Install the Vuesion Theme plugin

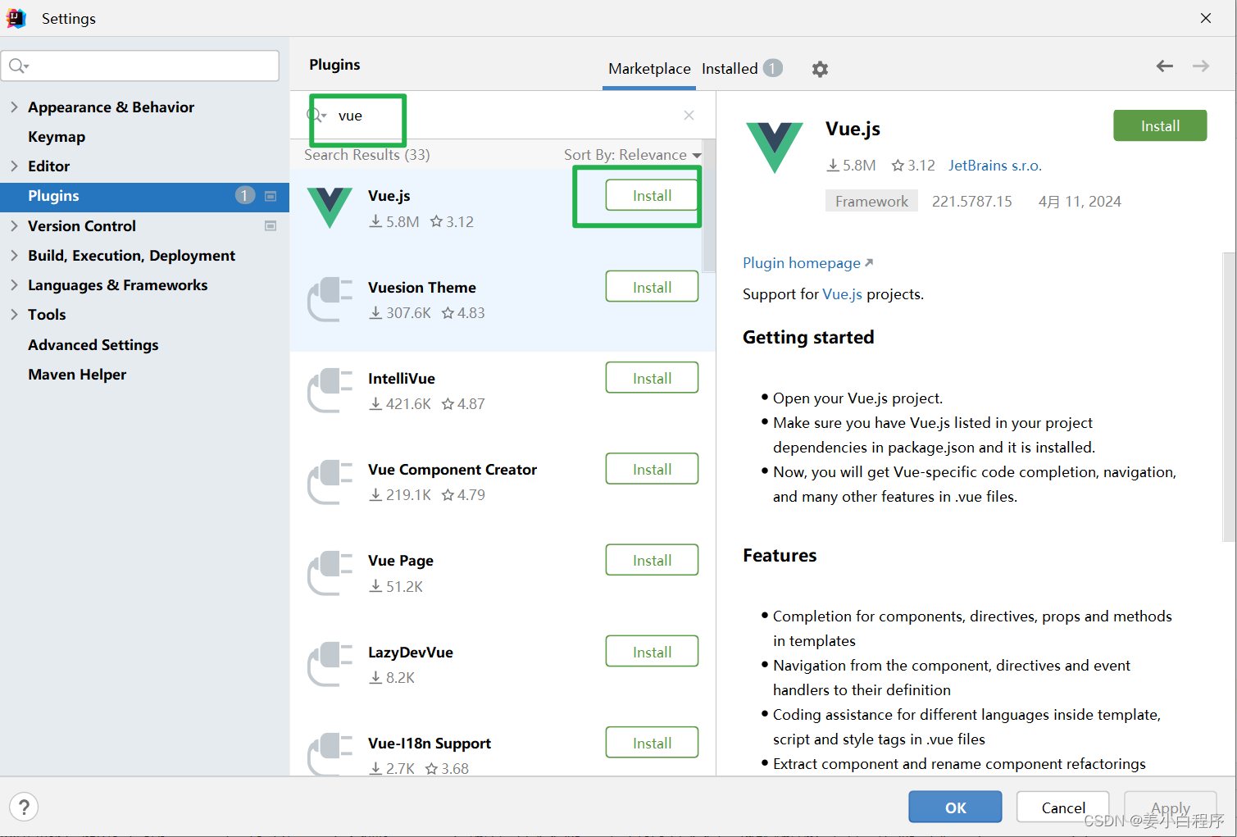(651, 286)
